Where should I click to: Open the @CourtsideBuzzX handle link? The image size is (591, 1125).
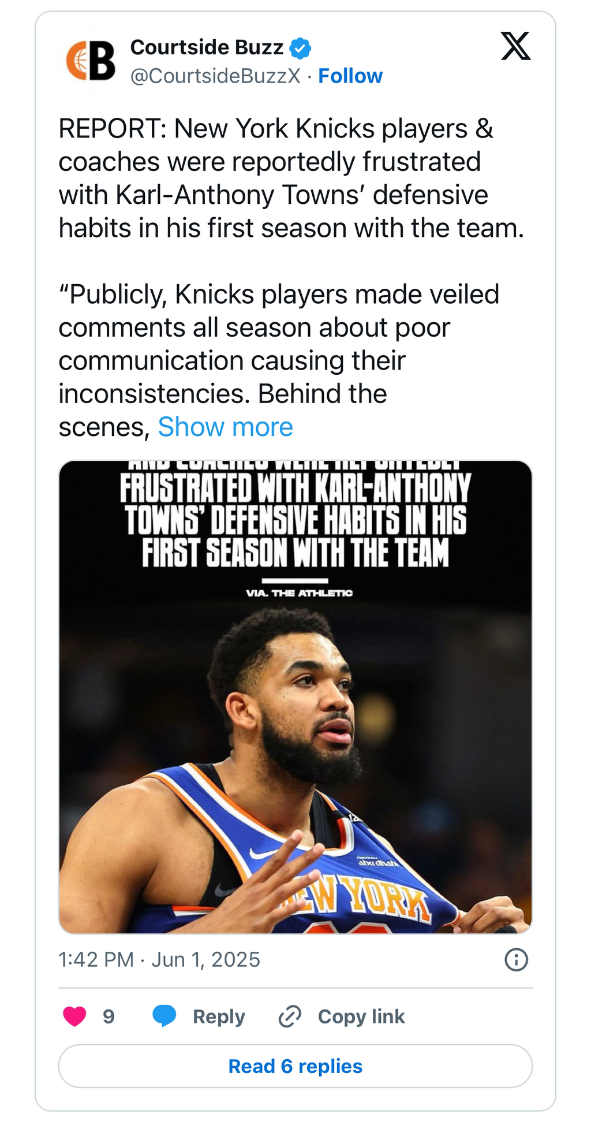pos(215,76)
